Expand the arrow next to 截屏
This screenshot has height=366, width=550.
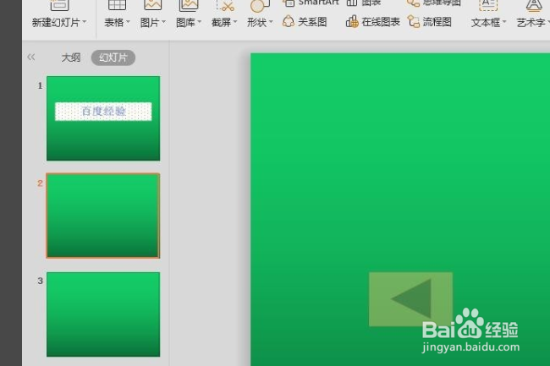235,22
